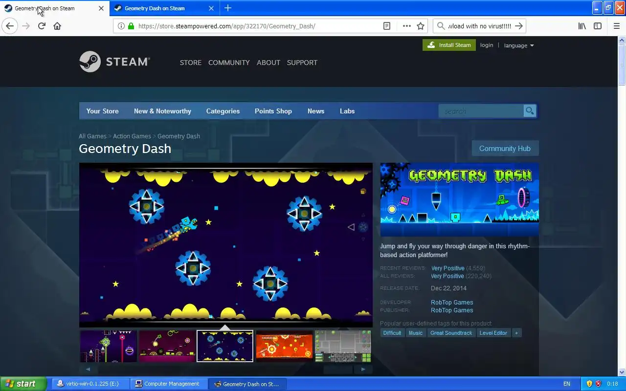626x391 pixels.
Task: Close the second Geometry Dash tab
Action: (211, 8)
